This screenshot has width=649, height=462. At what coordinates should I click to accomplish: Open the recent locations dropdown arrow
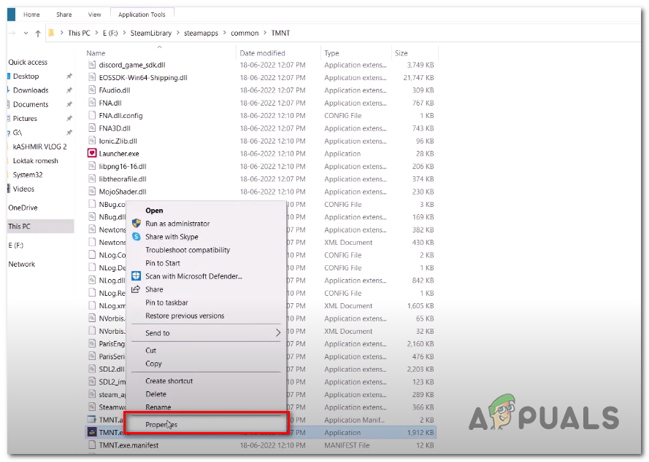(x=26, y=33)
